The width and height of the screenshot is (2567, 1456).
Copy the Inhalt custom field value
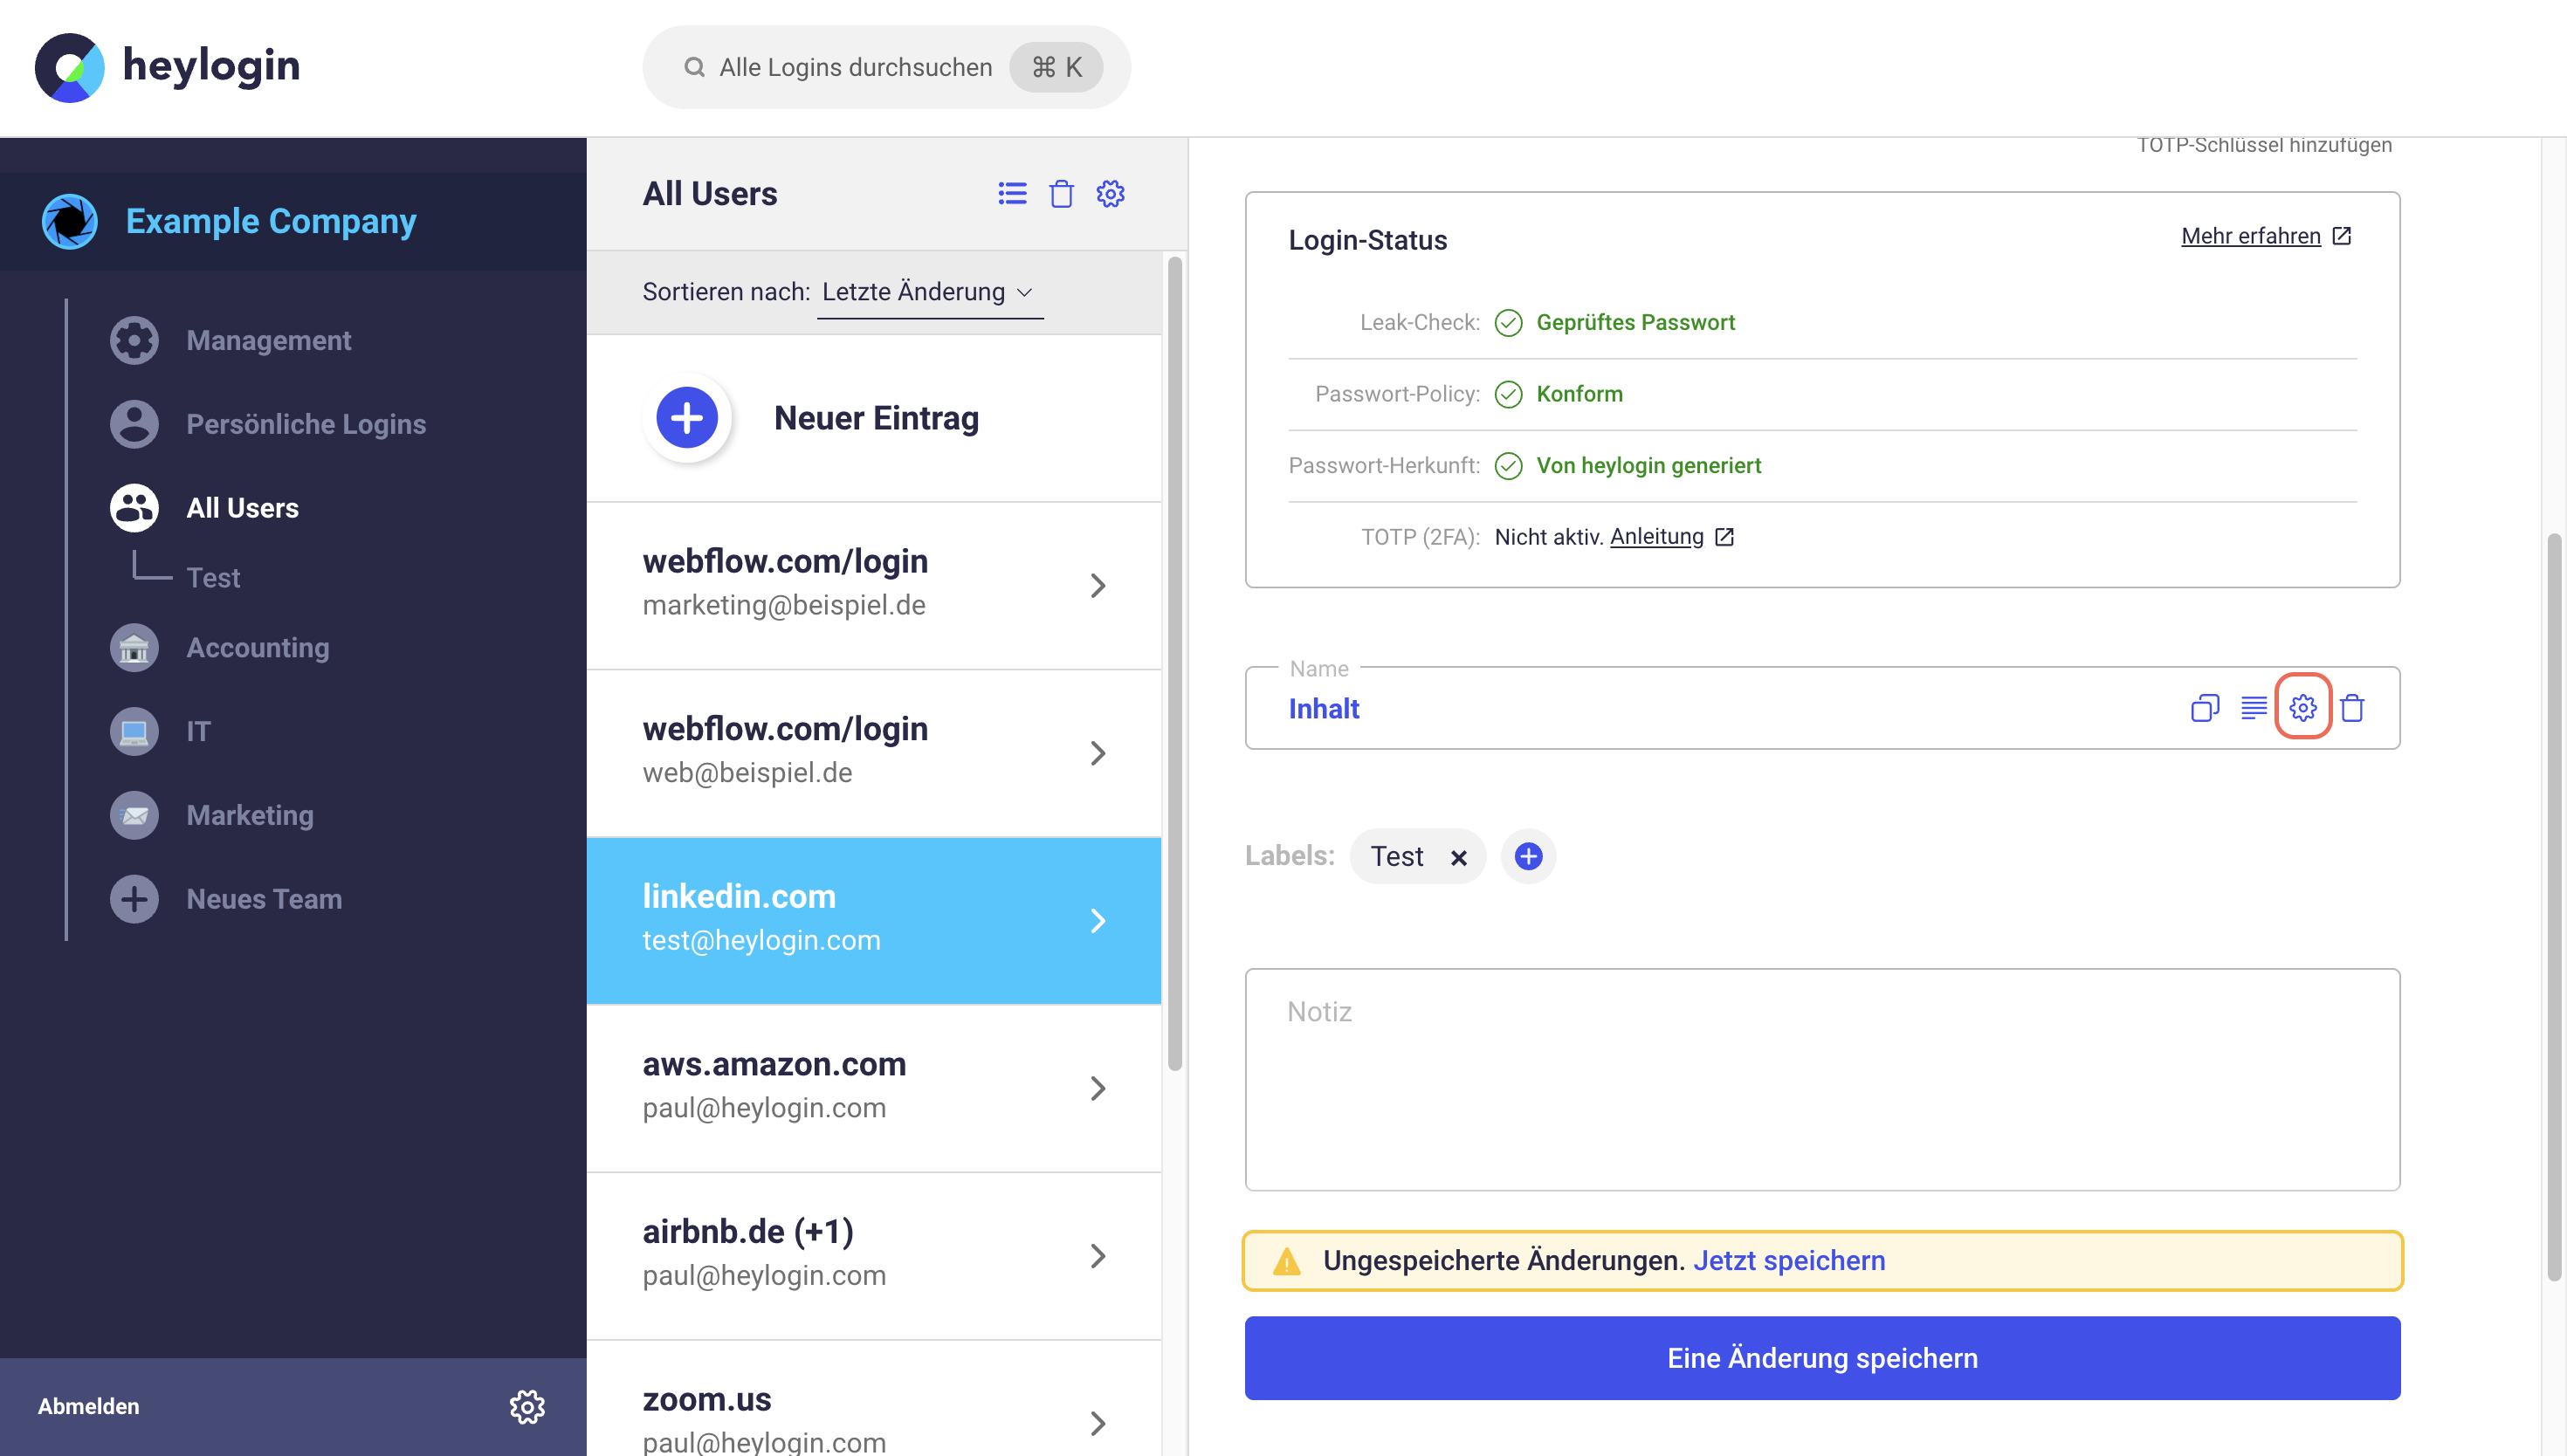2204,708
